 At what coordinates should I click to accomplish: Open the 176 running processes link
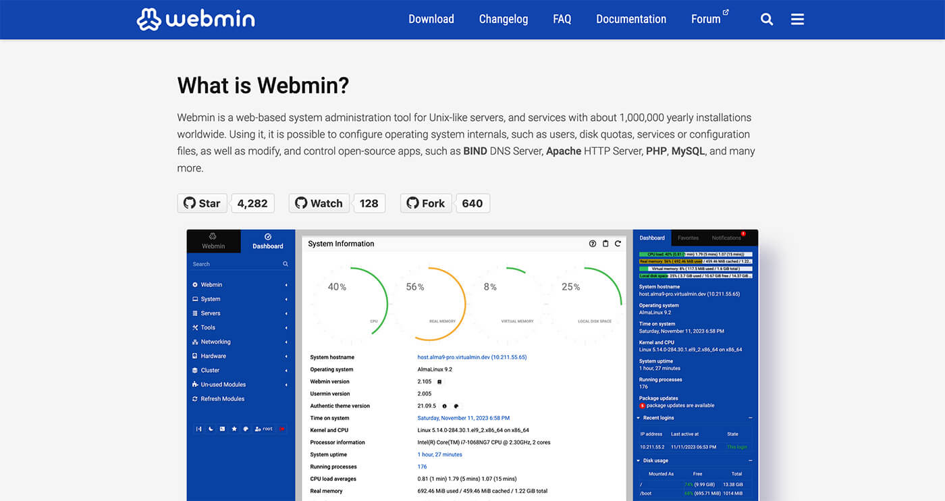[x=422, y=467]
